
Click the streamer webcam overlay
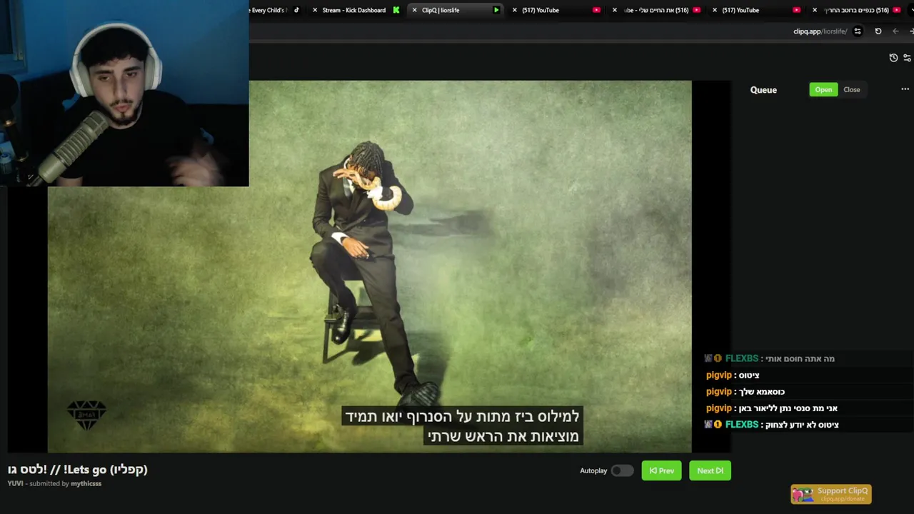pos(124,93)
